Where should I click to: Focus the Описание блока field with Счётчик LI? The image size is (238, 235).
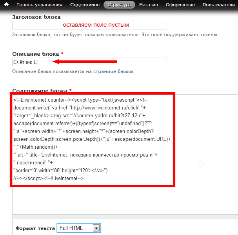89,62
